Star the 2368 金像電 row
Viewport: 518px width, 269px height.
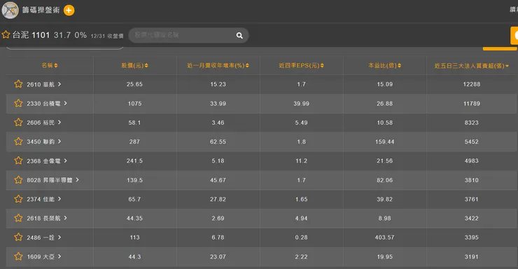click(x=18, y=160)
